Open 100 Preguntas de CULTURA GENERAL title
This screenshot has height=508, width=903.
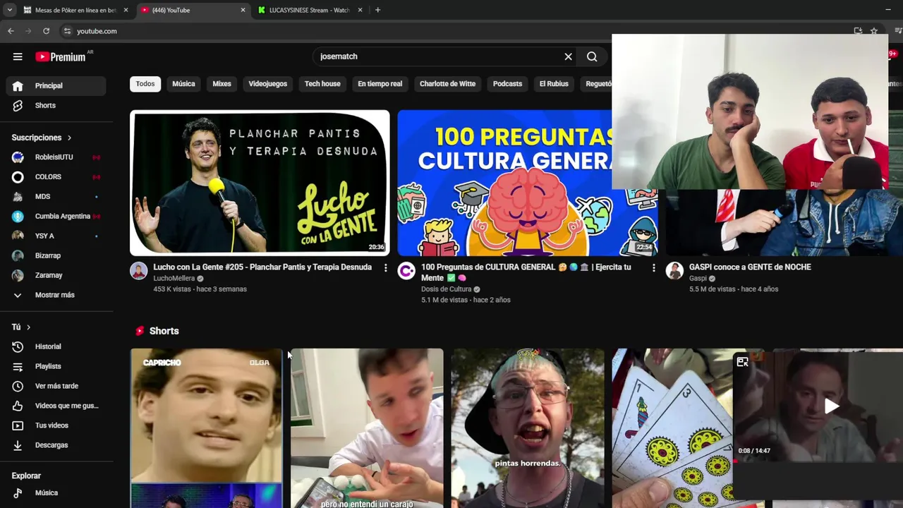(526, 272)
